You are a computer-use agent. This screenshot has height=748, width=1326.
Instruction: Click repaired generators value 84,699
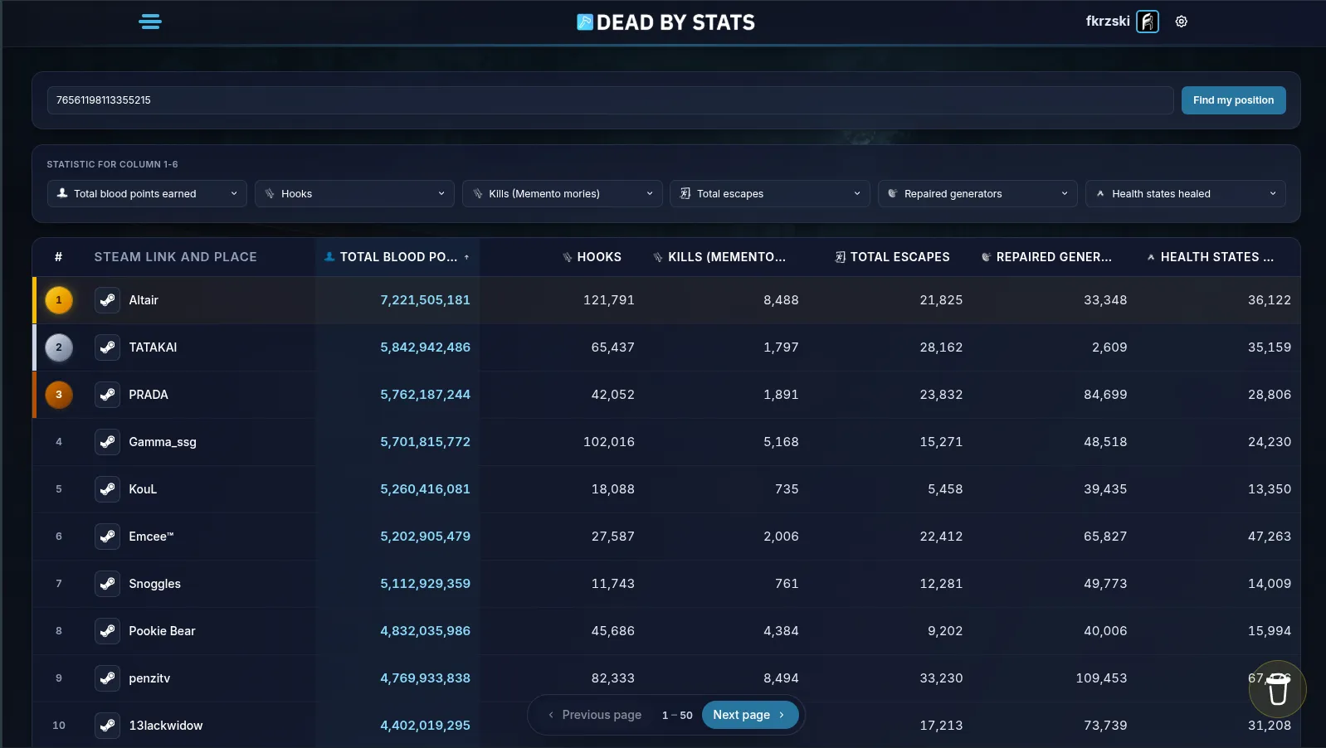1105,395
